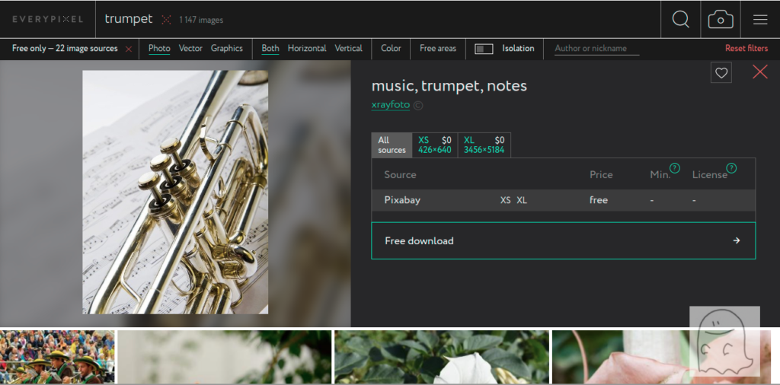Close the image detail panel
The width and height of the screenshot is (780, 385).
759,72
